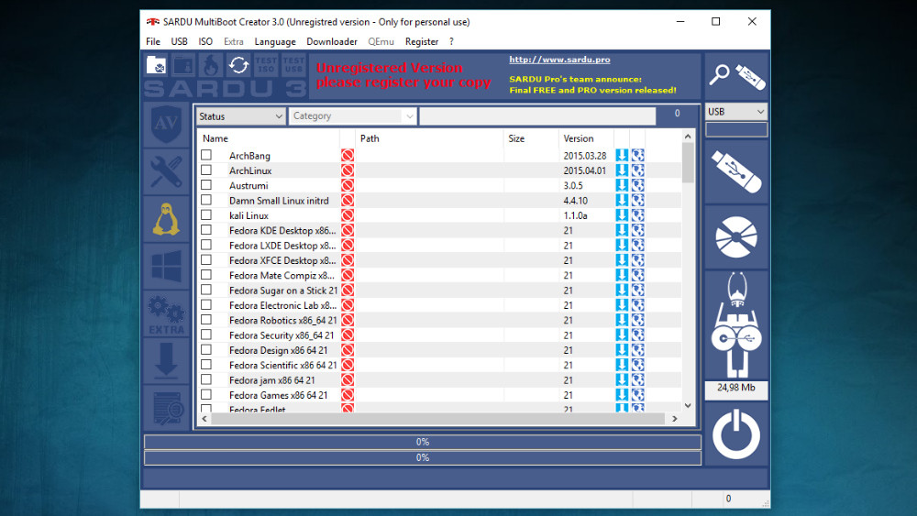Open the Linux penguin category
This screenshot has height=516, width=917.
[x=166, y=219]
